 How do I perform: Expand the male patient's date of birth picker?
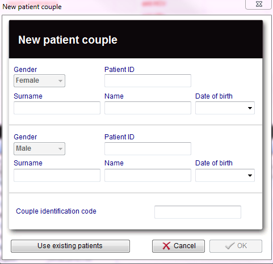point(250,176)
